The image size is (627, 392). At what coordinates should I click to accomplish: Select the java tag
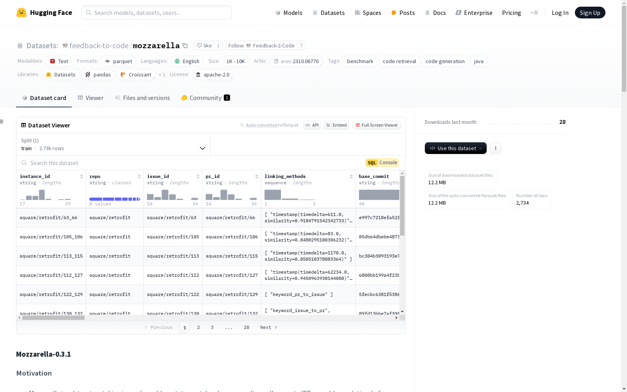(x=478, y=61)
